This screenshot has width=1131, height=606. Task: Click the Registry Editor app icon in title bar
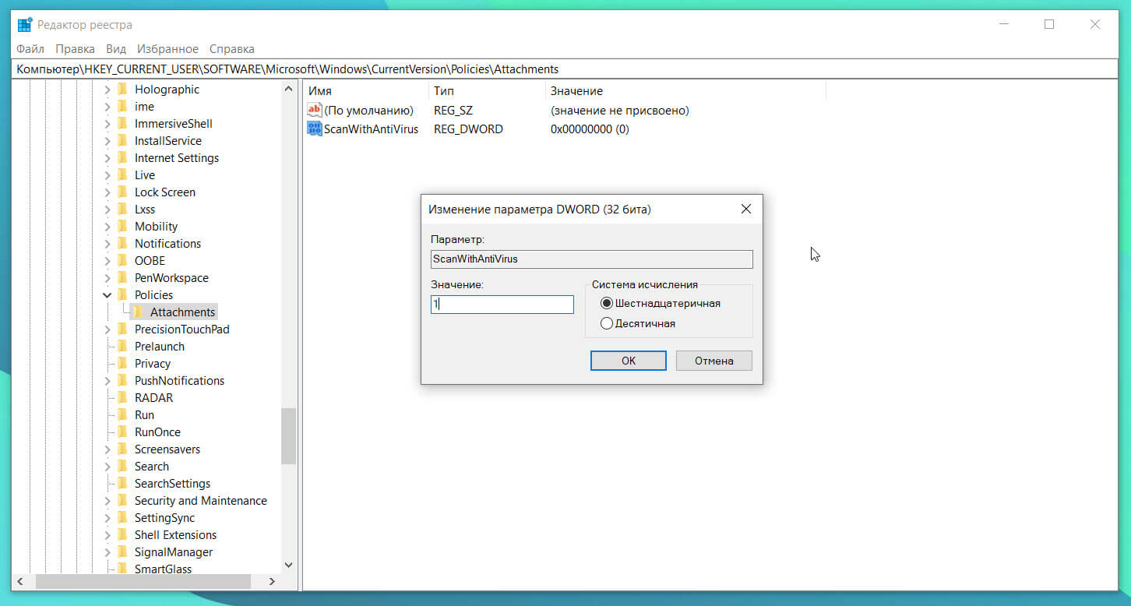click(x=24, y=24)
